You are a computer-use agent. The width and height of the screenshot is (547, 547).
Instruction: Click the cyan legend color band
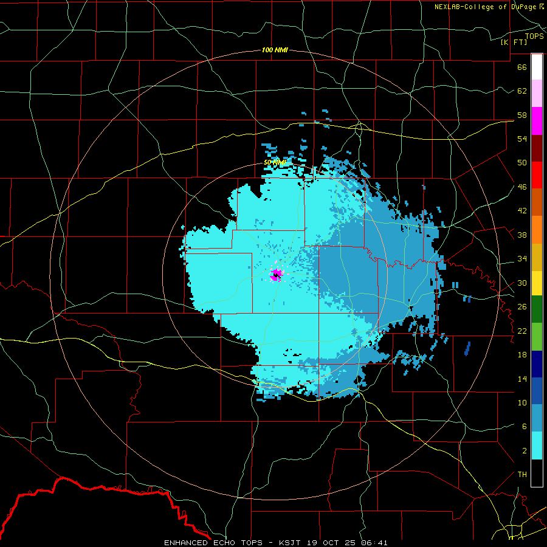tap(537, 446)
